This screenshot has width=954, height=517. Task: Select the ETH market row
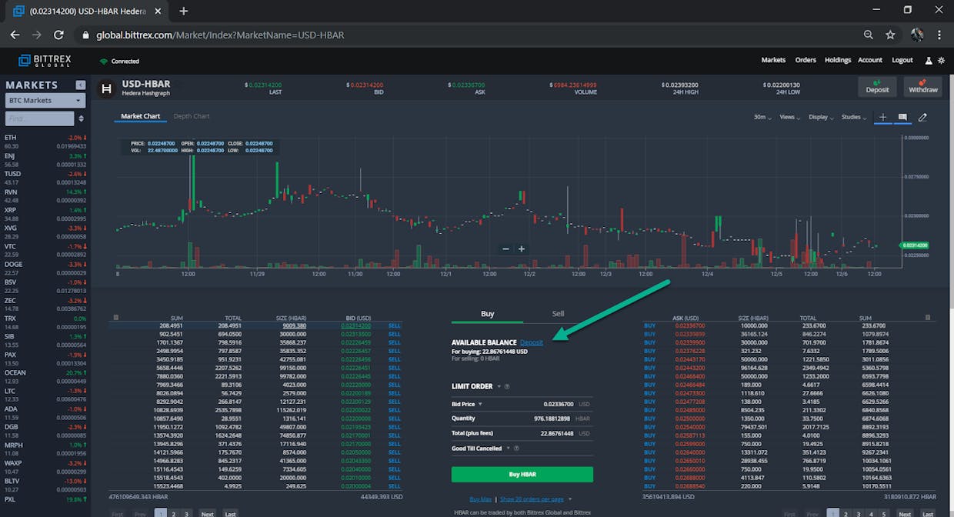(x=45, y=142)
